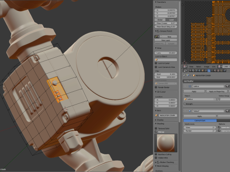This screenshot has width=230, height=172.
Task: Toggle Lattice modifier render camera icon
Action: tap(227, 86)
